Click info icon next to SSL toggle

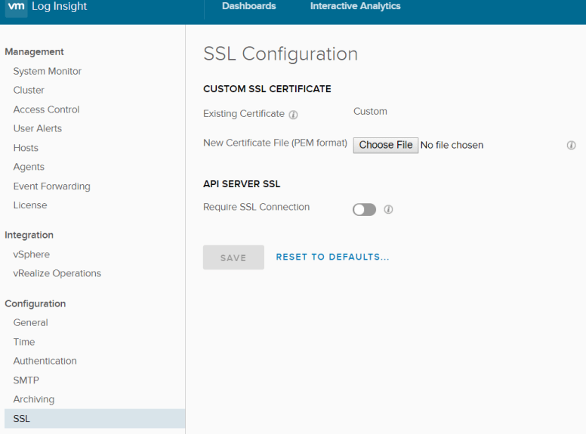point(388,210)
